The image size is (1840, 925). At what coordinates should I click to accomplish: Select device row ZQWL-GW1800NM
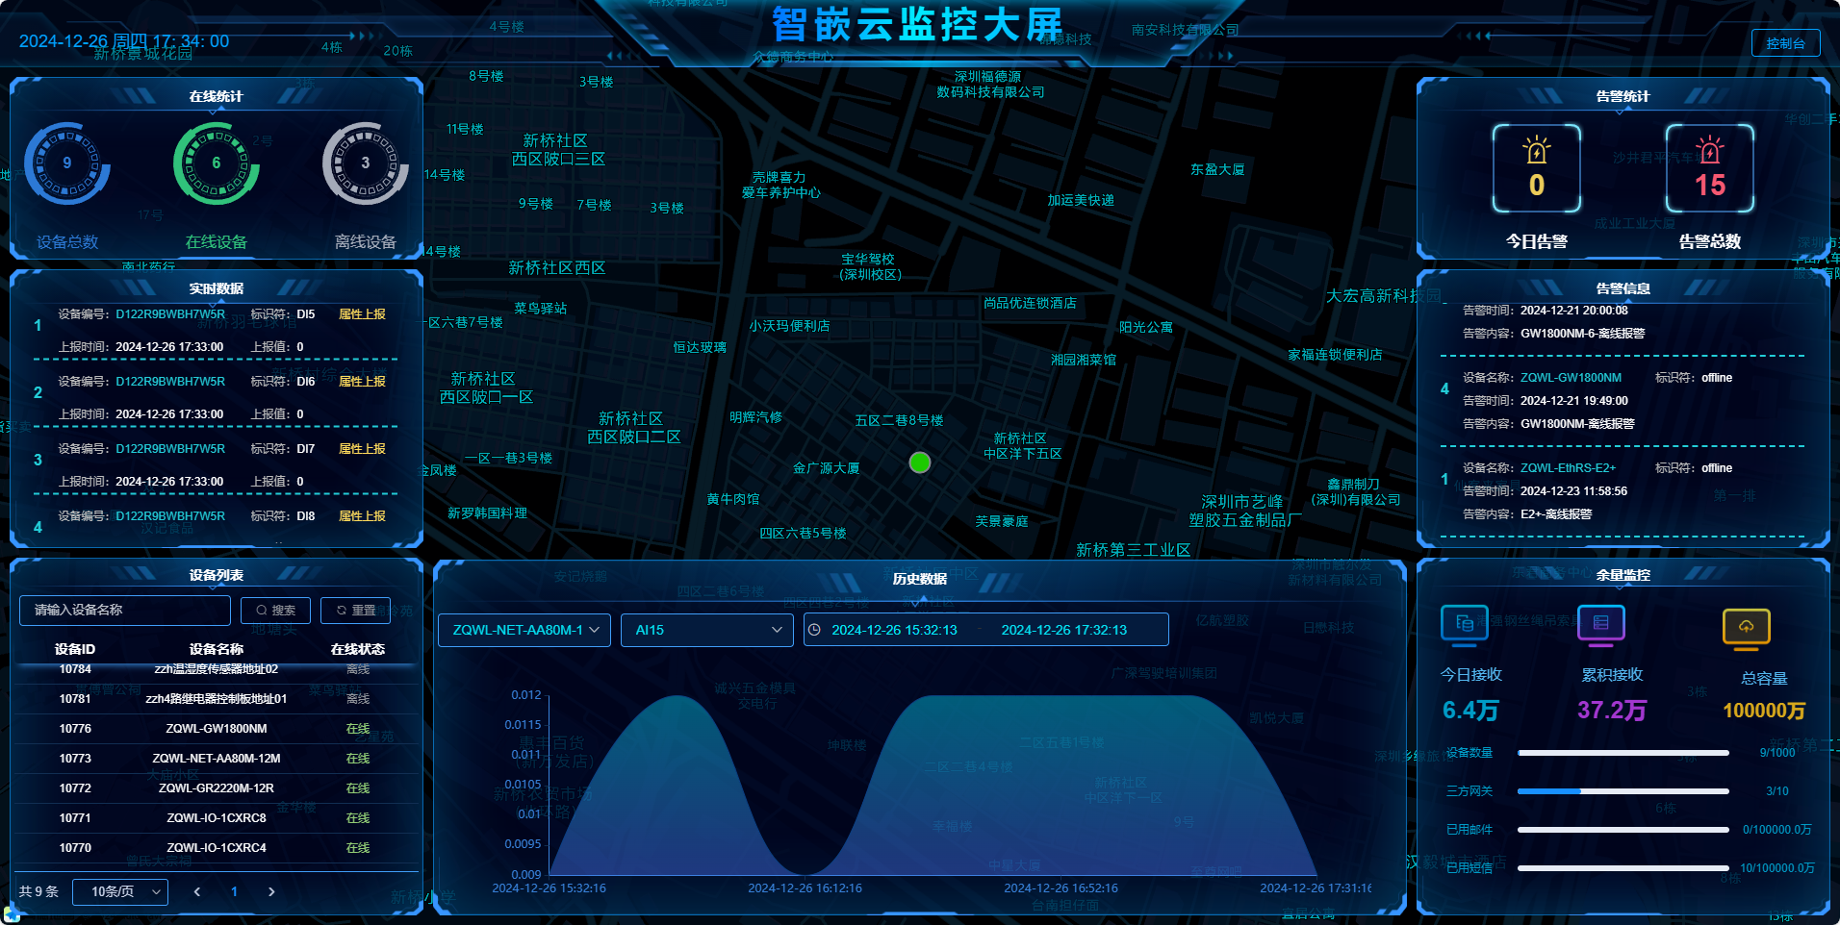[x=217, y=729]
